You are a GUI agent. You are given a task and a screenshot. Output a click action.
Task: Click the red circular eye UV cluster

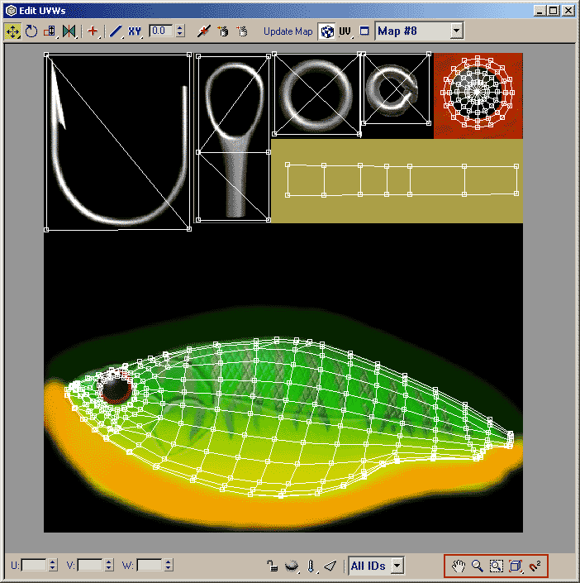[x=478, y=93]
